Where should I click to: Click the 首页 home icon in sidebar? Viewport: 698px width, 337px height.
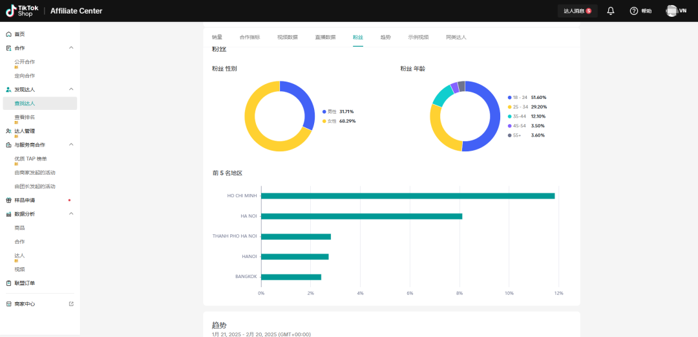tap(8, 34)
